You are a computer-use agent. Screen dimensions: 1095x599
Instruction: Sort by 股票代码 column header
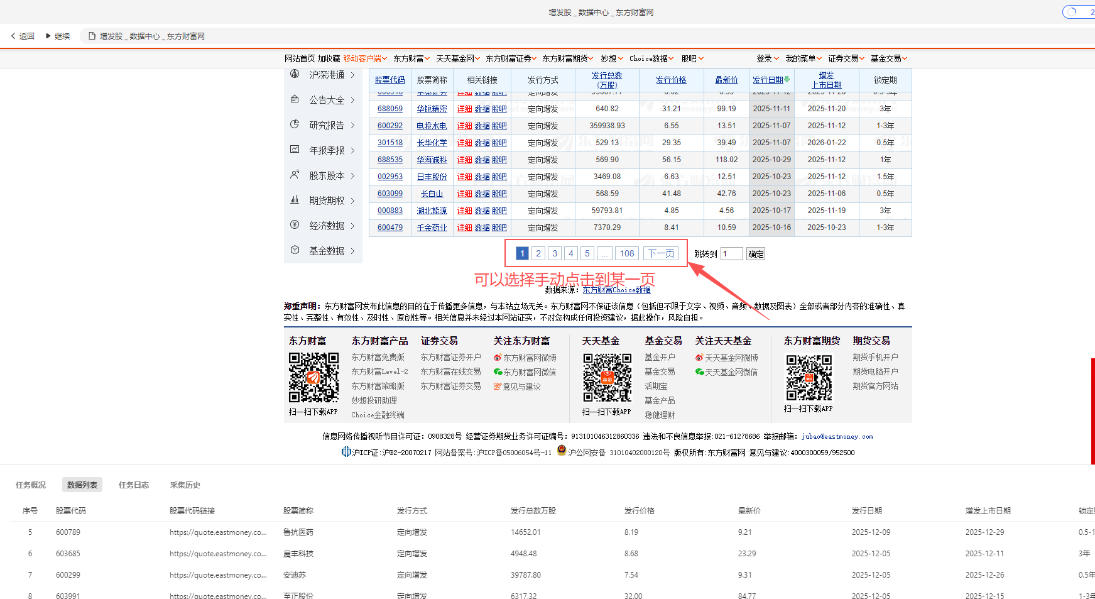coord(390,80)
